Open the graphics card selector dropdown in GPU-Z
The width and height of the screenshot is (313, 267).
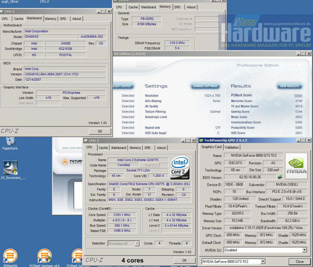[263, 261]
